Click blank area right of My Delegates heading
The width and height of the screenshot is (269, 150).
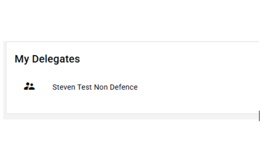(x=167, y=59)
